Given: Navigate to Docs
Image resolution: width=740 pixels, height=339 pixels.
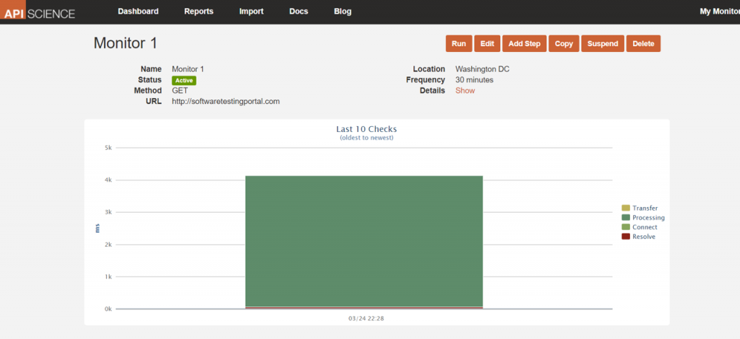Looking at the screenshot, I should tap(298, 12).
